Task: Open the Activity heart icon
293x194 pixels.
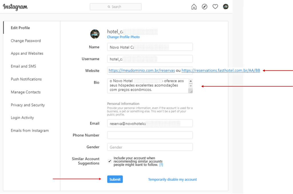Action: pyautogui.click(x=215, y=7)
